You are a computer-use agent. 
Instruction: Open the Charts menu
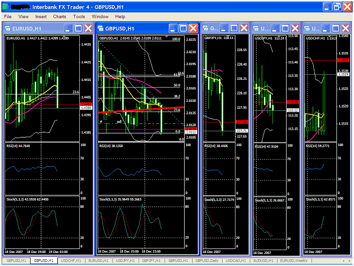pyautogui.click(x=59, y=16)
